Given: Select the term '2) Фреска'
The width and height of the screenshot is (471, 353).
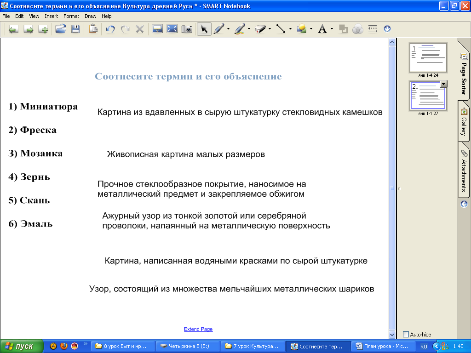Looking at the screenshot, I should click(33, 130).
